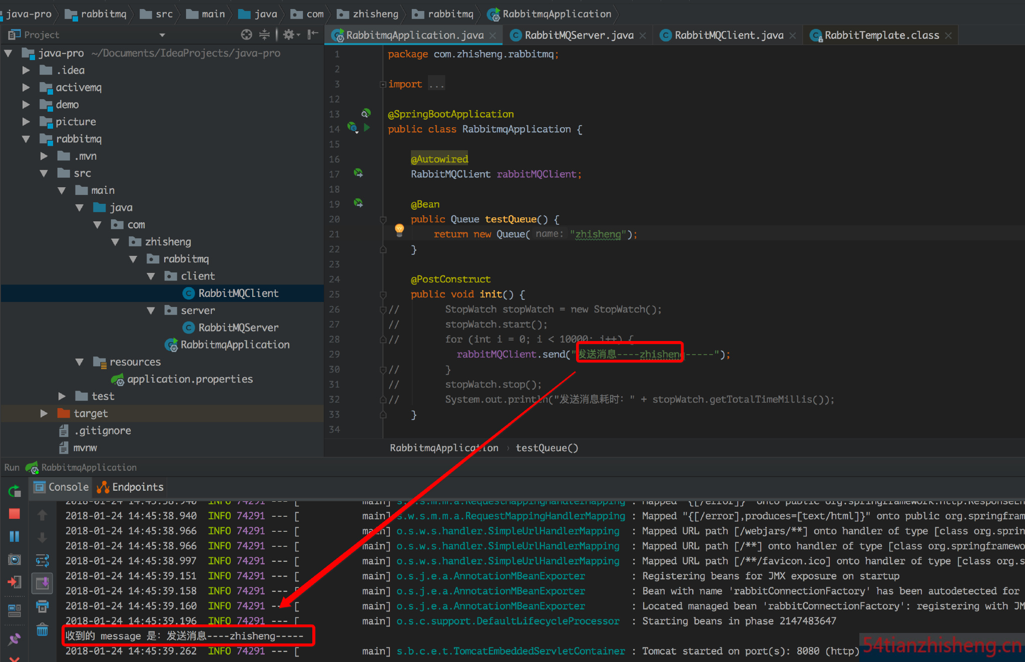This screenshot has height=662, width=1025.
Task: Click the printer icon in console toolbar
Action: pyautogui.click(x=43, y=606)
